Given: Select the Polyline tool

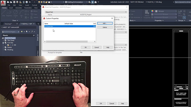Looking at the screenshot, I should 9,13.
